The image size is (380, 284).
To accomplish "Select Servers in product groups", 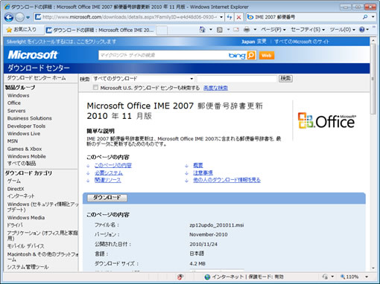I will [16, 111].
